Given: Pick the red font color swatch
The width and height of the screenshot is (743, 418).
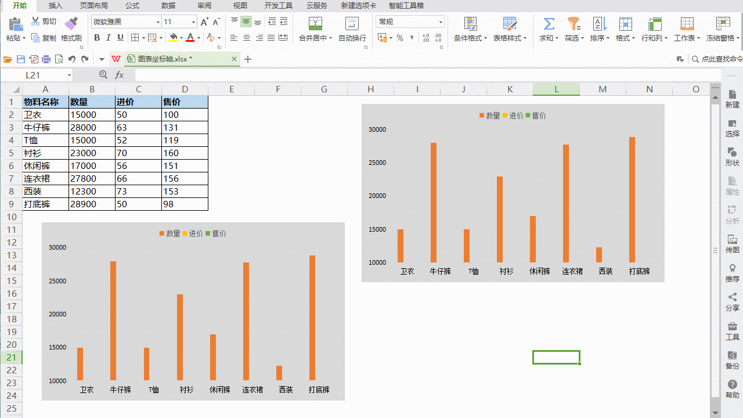Looking at the screenshot, I should 191,42.
